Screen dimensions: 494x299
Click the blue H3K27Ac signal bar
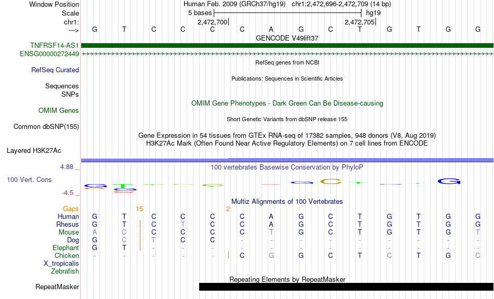point(288,160)
